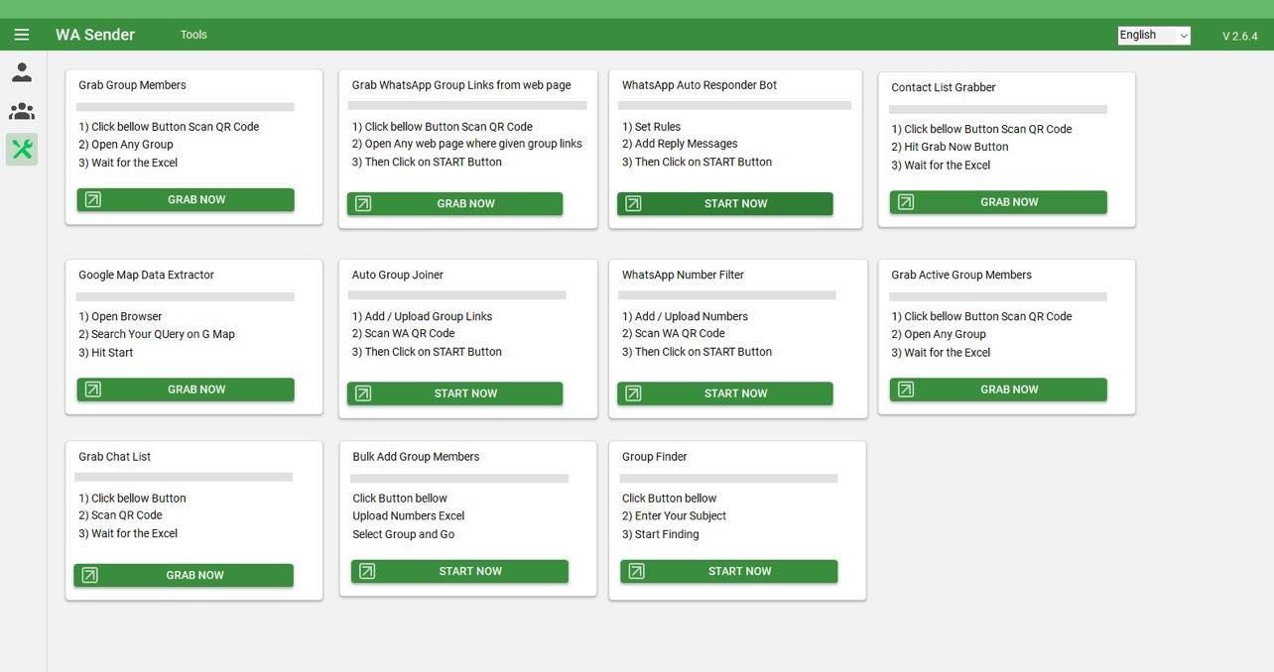The width and height of the screenshot is (1274, 672).
Task: Click '2) Search Your QUery on G Map' text
Action: coord(157,334)
